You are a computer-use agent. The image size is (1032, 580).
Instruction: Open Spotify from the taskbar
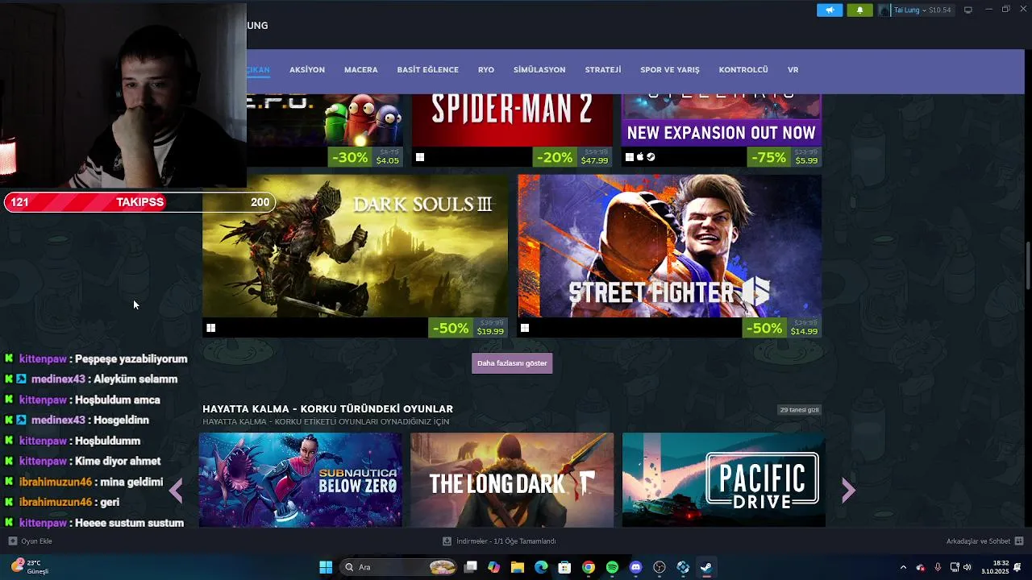click(x=612, y=567)
